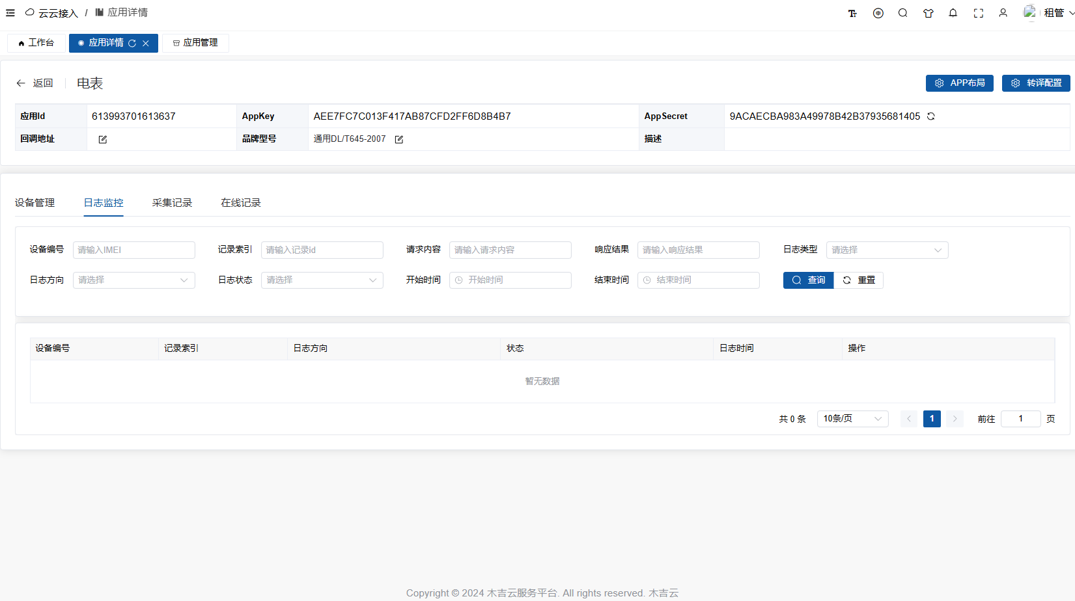Open the 日志状态 dropdown
The image size is (1075, 601).
[322, 280]
